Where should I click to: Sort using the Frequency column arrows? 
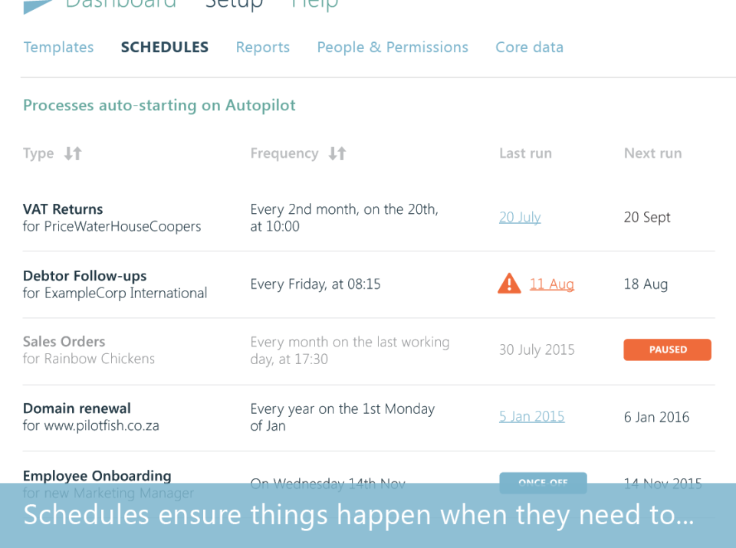pyautogui.click(x=337, y=153)
